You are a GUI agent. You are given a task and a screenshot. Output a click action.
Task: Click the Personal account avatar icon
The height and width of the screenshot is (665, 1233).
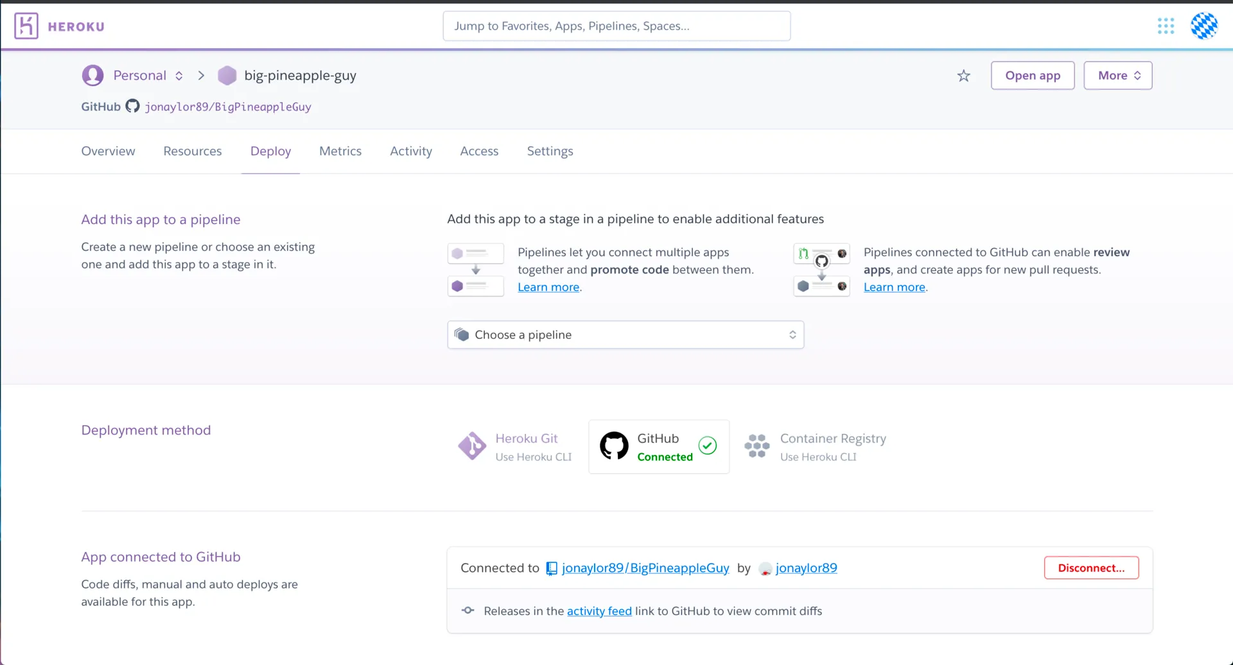(92, 75)
